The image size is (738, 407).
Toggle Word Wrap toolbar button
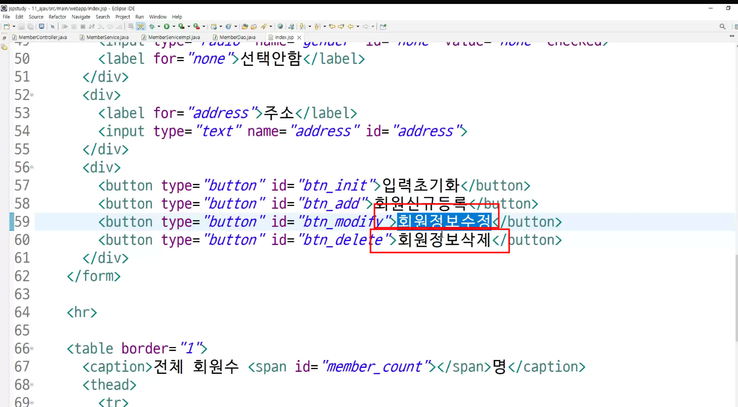131,26
